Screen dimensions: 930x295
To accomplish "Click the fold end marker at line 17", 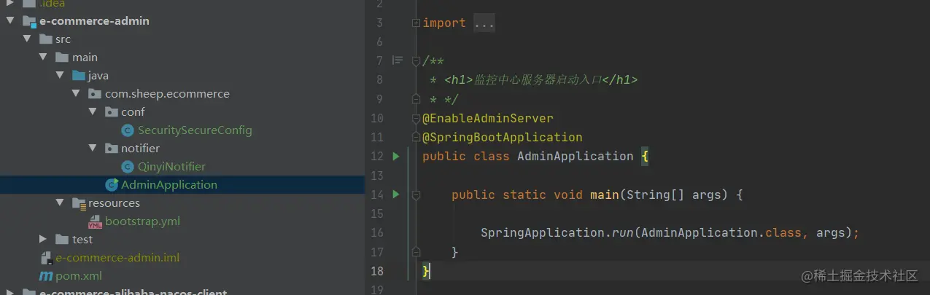I will [416, 252].
